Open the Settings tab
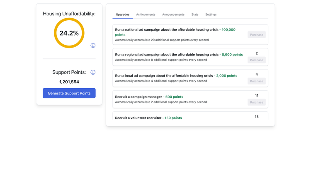311x190 pixels. tap(211, 14)
